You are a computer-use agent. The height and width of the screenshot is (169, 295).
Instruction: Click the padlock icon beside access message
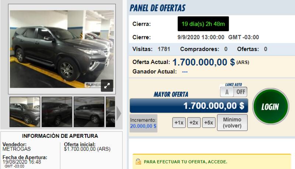(x=138, y=162)
